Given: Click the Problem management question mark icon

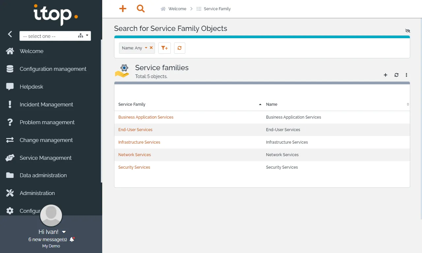Looking at the screenshot, I should coord(10,122).
